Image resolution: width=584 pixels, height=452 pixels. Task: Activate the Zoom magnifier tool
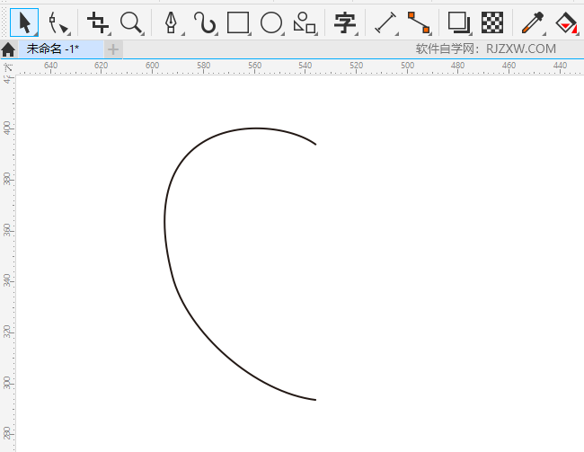click(131, 22)
